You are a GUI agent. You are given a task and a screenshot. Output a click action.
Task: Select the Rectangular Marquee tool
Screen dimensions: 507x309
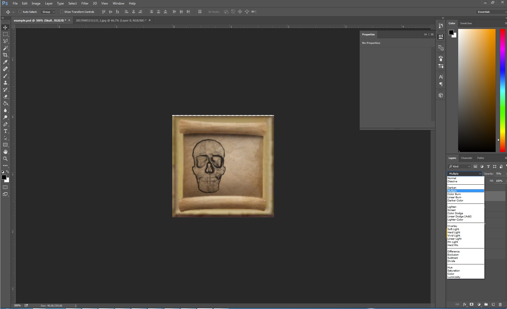(x=5, y=34)
